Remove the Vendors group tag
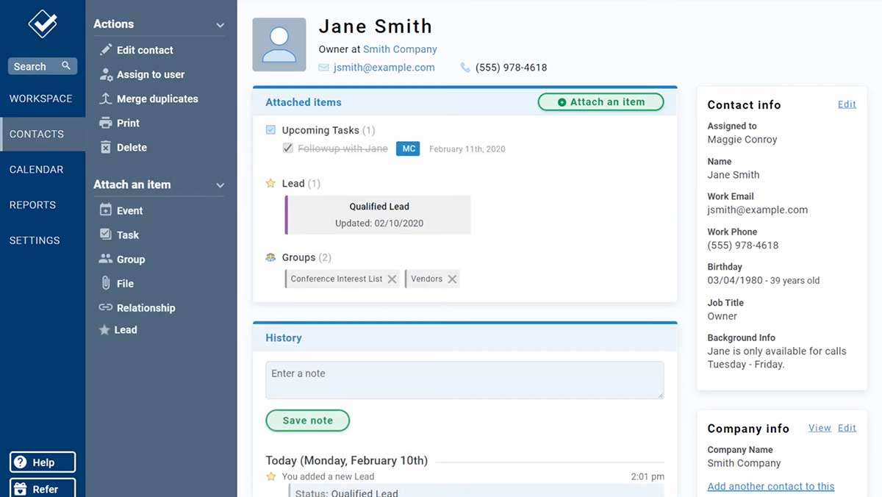882x497 pixels. click(452, 279)
